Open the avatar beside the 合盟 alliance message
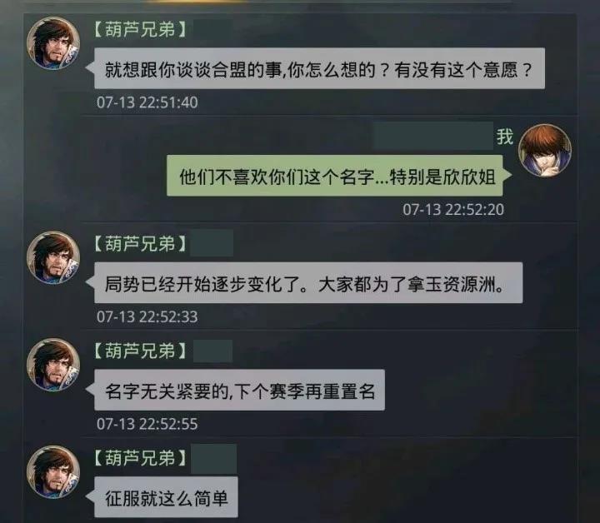Viewport: 600px width, 523px height. [x=53, y=43]
